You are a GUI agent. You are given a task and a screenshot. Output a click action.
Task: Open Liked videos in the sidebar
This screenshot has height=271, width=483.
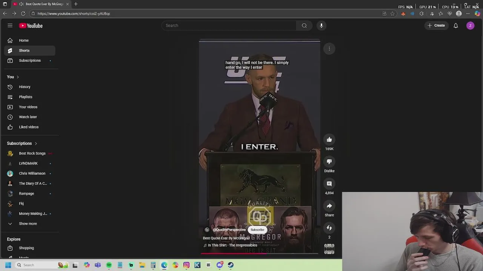pyautogui.click(x=29, y=127)
